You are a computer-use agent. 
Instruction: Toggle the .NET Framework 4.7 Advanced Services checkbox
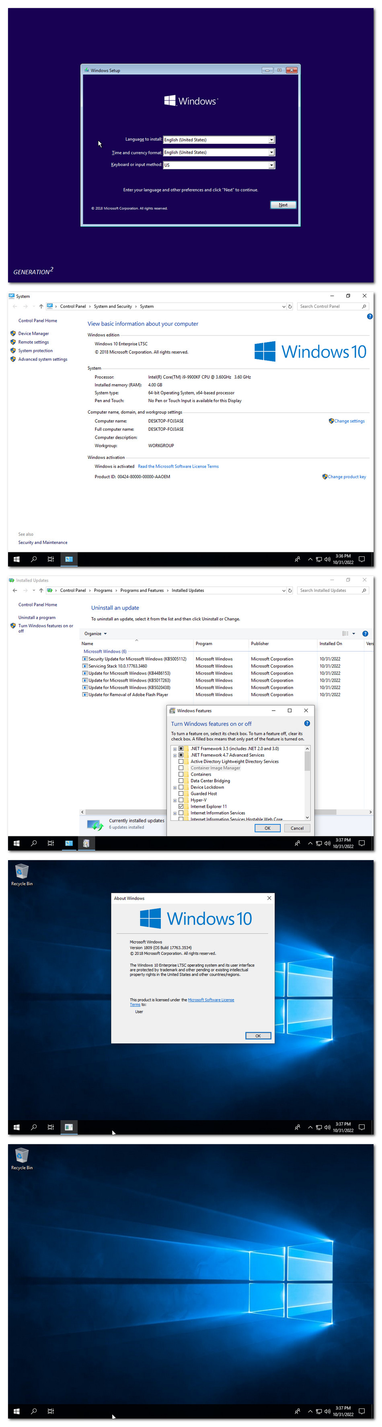[x=181, y=755]
